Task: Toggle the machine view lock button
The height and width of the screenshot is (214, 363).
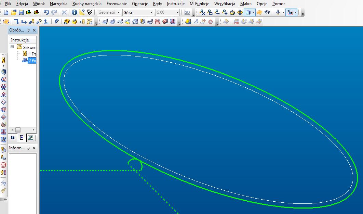Action: [290, 13]
